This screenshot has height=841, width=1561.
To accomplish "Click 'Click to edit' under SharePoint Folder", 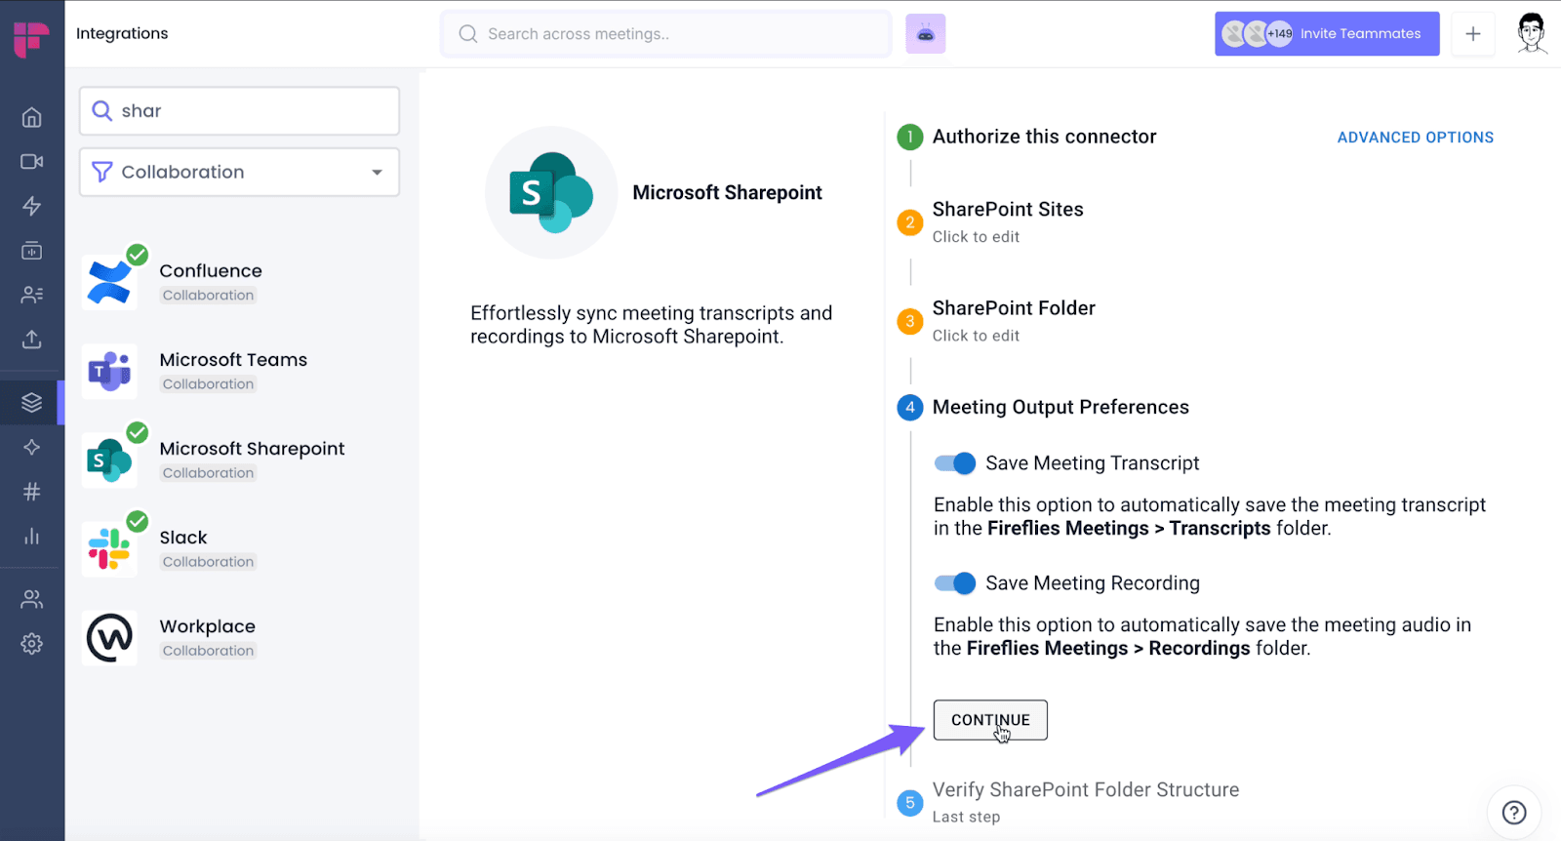I will click(976, 336).
